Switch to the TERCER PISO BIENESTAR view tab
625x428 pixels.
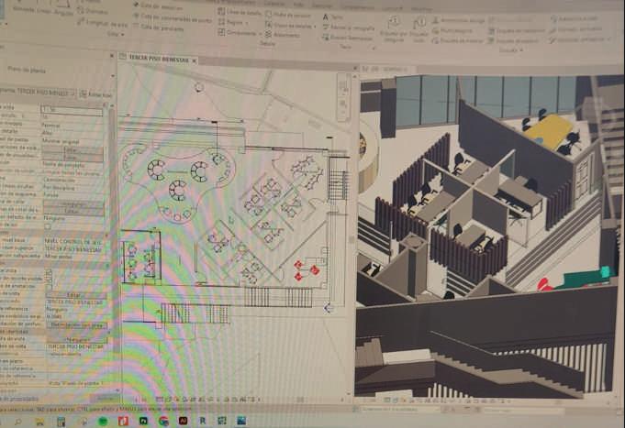(158, 59)
